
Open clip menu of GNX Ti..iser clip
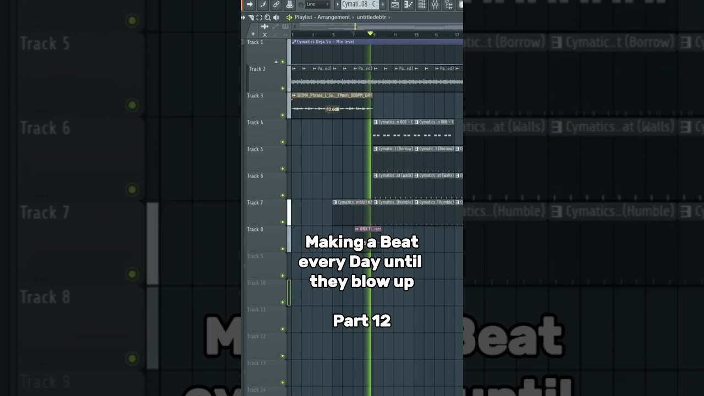click(358, 229)
